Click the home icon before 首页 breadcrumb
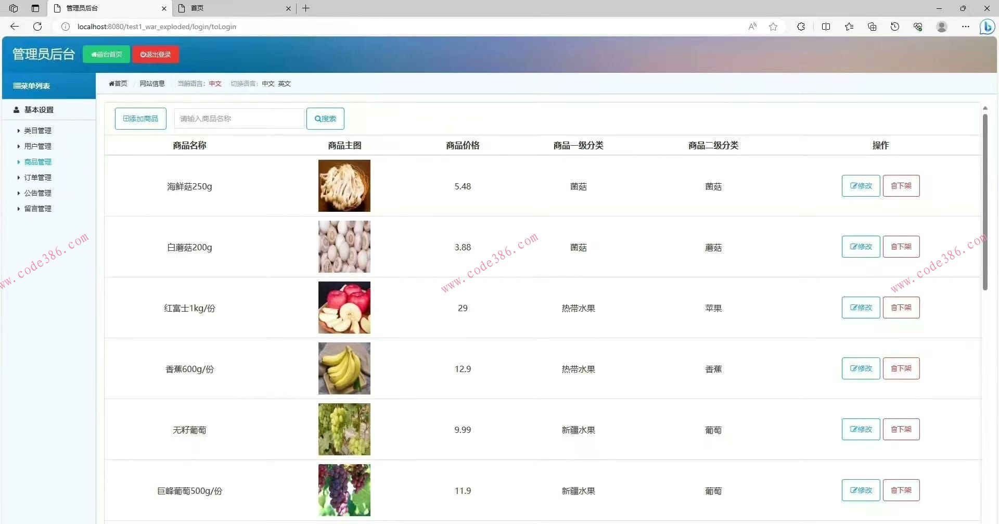The image size is (999, 524). (112, 83)
